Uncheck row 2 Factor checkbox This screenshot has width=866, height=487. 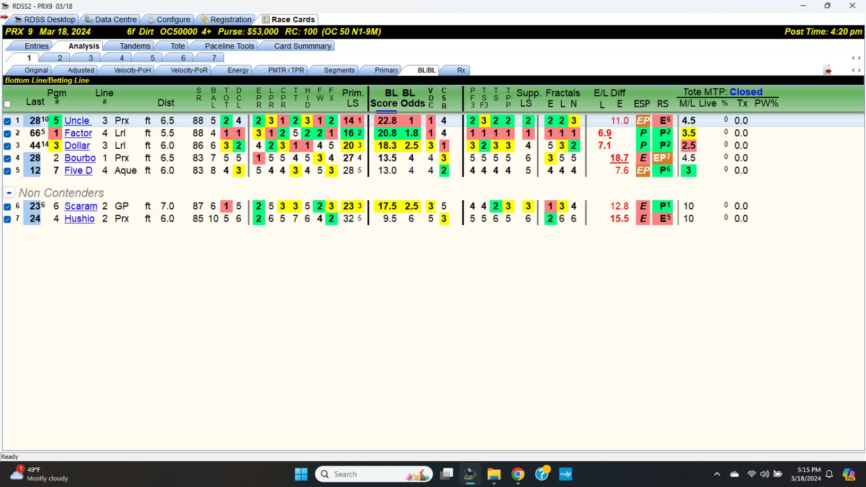[x=8, y=133]
